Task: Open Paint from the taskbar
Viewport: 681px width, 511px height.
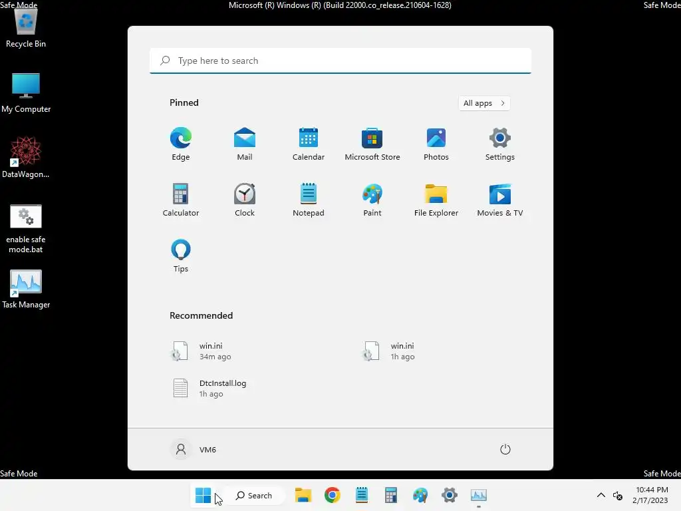Action: [x=420, y=495]
